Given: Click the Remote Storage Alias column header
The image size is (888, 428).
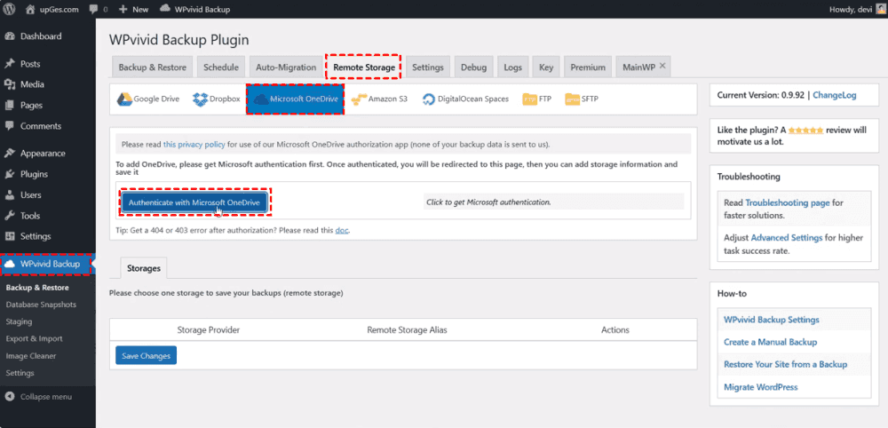Looking at the screenshot, I should point(408,329).
